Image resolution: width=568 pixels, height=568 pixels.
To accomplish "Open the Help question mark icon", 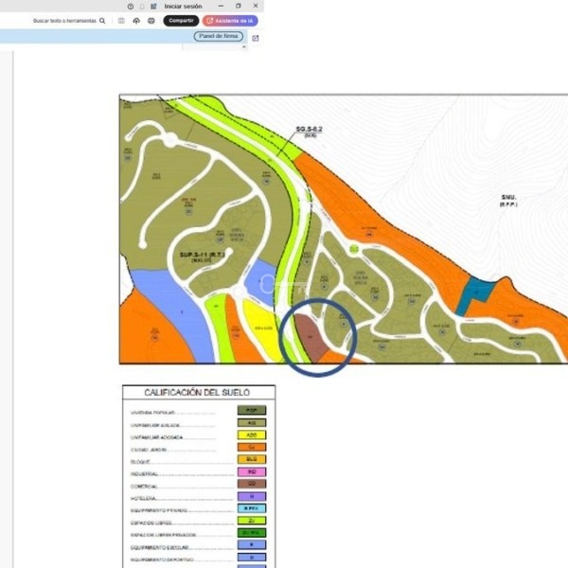I will point(131,6).
